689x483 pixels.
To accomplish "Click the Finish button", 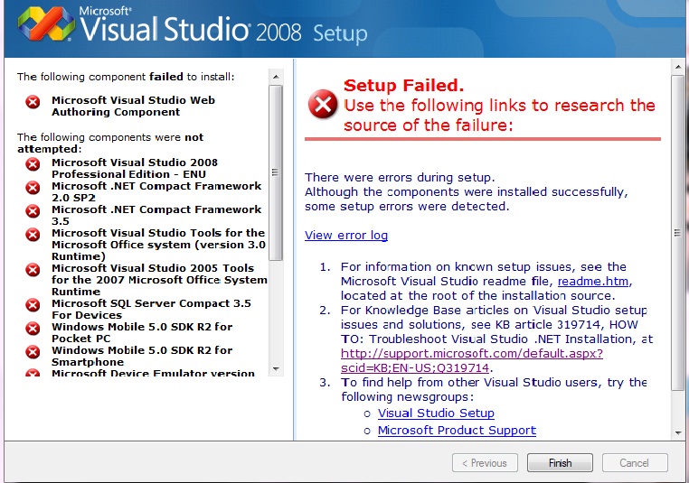I will pos(560,463).
